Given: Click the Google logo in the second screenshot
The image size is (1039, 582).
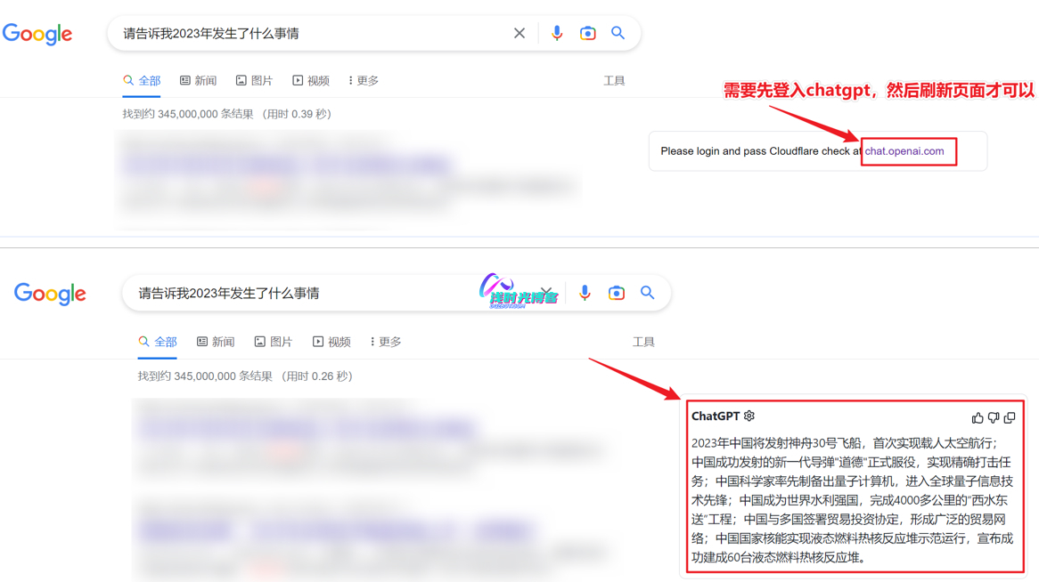Looking at the screenshot, I should tap(50, 294).
